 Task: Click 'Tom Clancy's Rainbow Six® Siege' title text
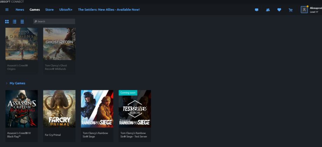(95, 135)
